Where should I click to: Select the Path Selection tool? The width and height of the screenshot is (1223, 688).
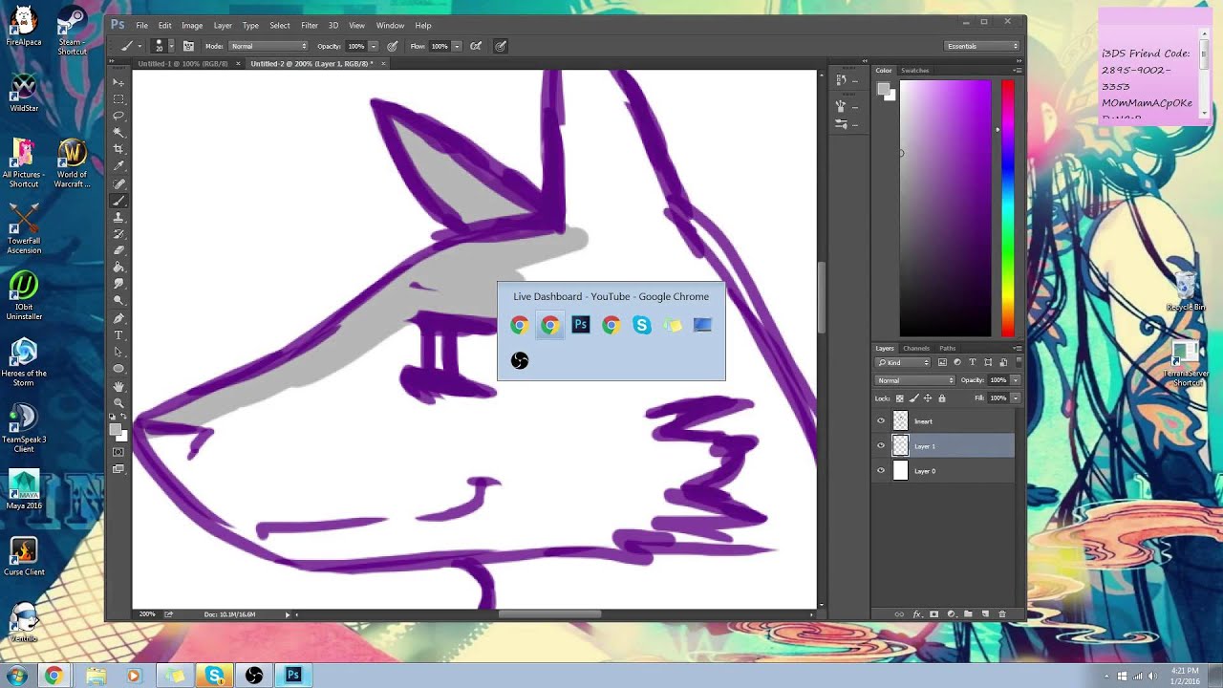118,352
